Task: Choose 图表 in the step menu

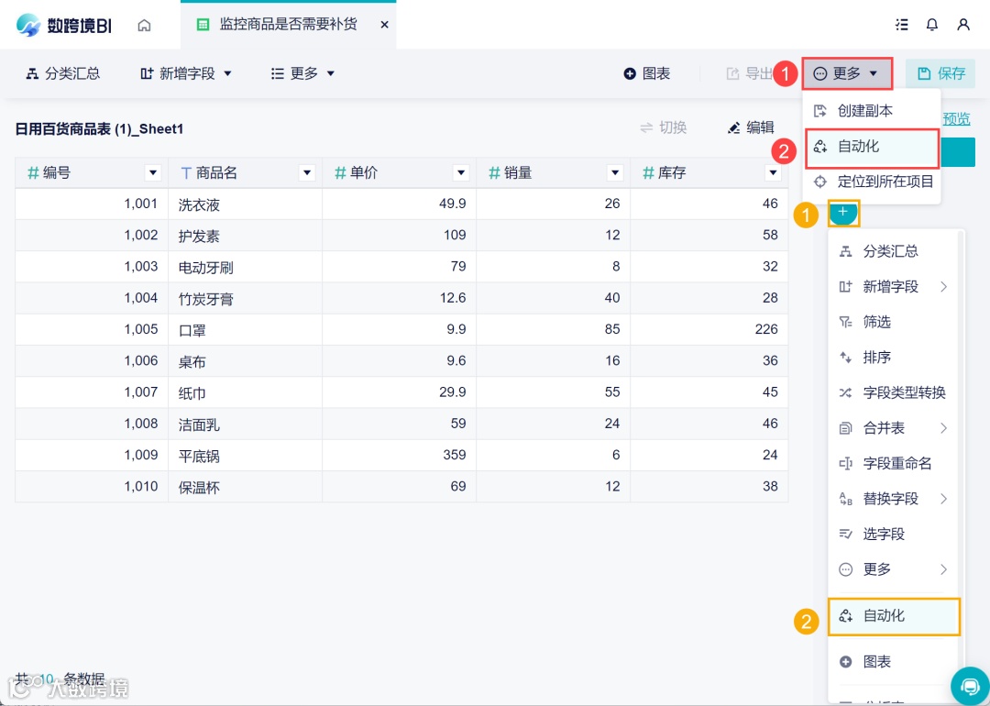Action: [894, 662]
